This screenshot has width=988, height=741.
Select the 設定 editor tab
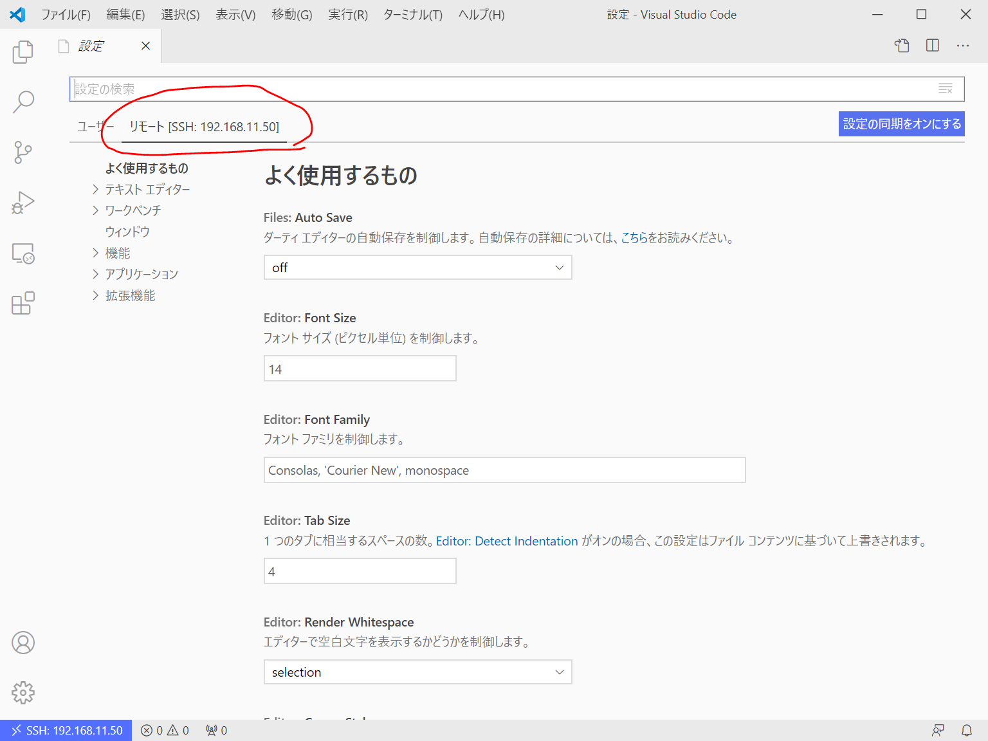click(x=91, y=46)
